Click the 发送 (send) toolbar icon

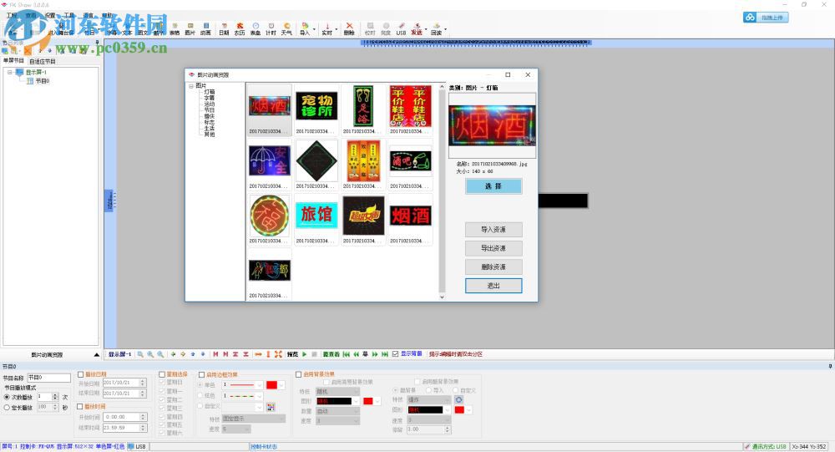pos(417,28)
